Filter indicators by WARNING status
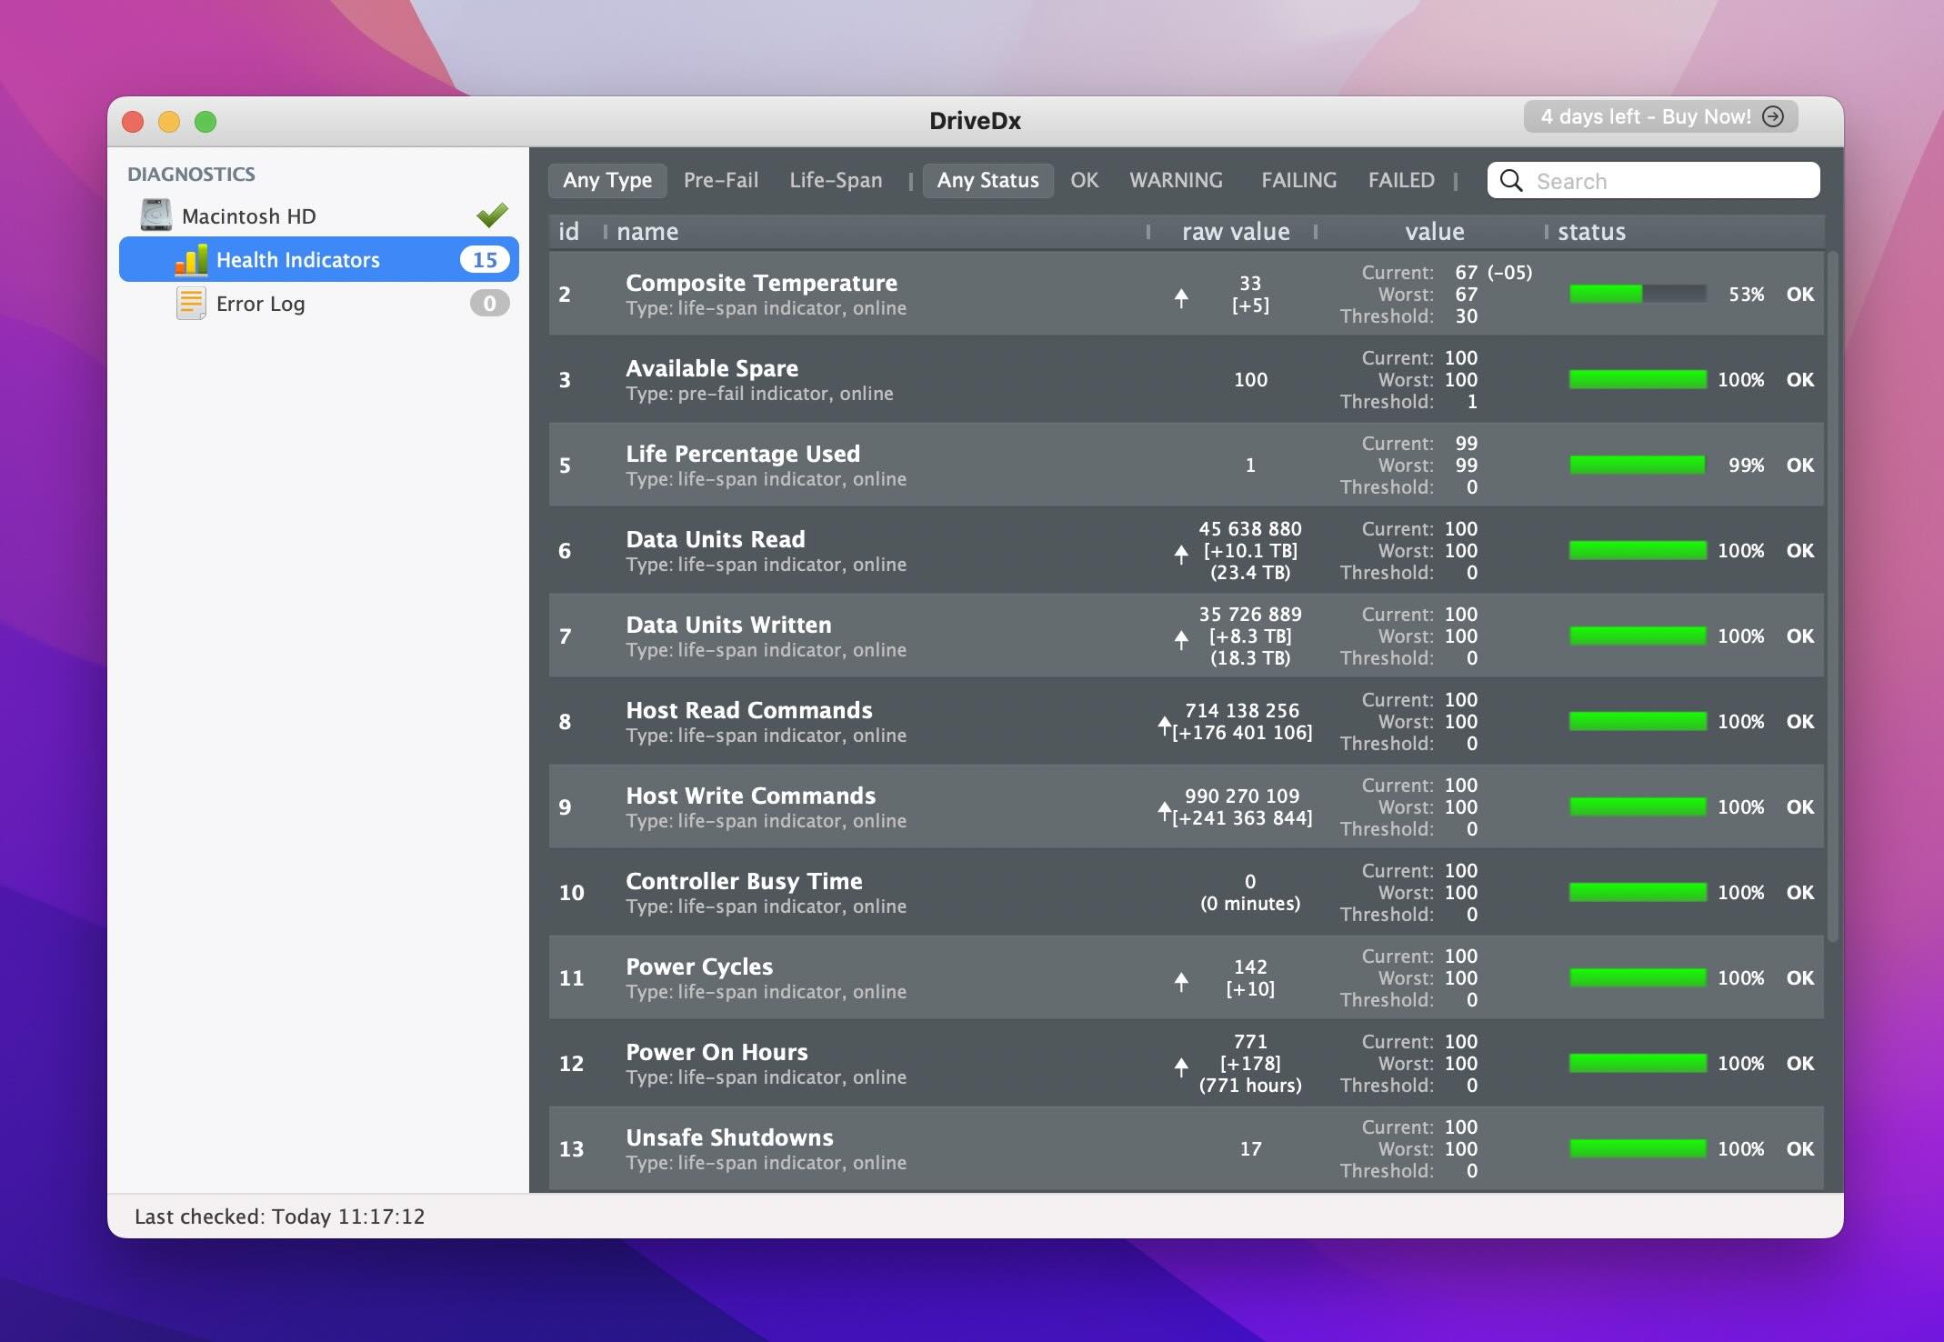The width and height of the screenshot is (1944, 1342). (1176, 180)
